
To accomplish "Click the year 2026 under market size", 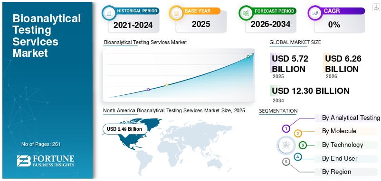I will click(x=331, y=77).
